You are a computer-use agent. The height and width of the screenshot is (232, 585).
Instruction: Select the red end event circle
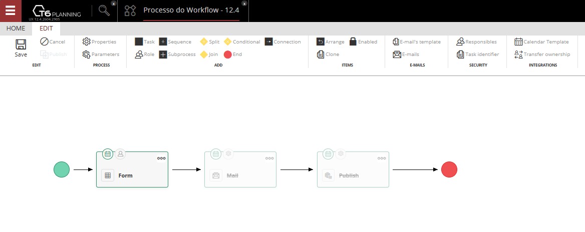pyautogui.click(x=449, y=169)
